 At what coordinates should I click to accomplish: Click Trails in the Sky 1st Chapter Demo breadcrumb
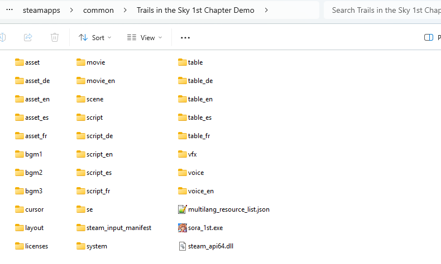pyautogui.click(x=195, y=10)
